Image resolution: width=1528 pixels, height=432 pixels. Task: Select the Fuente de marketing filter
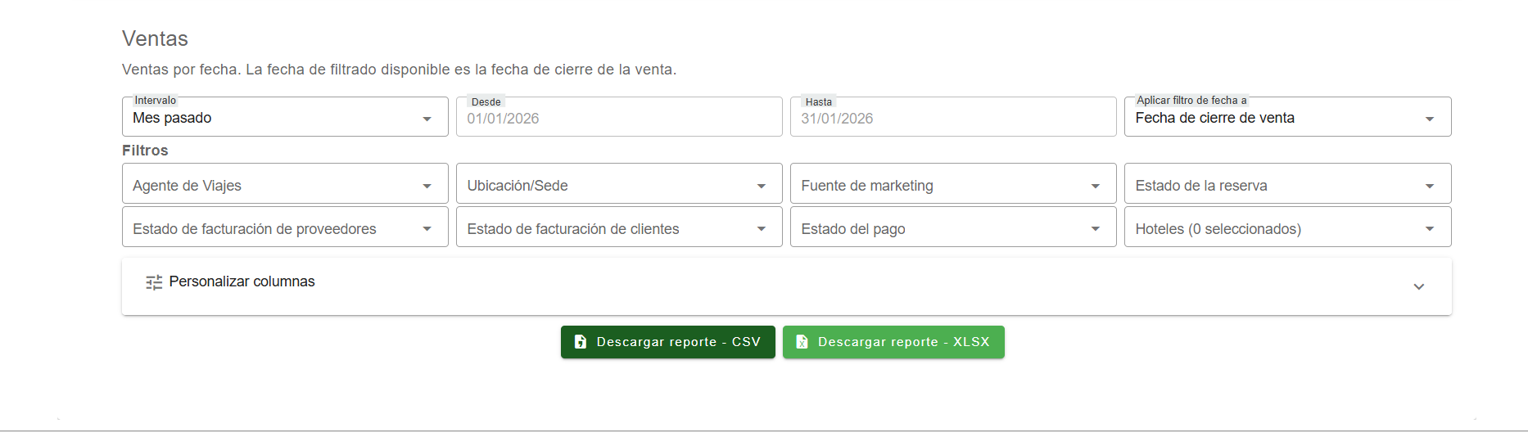[x=952, y=185]
